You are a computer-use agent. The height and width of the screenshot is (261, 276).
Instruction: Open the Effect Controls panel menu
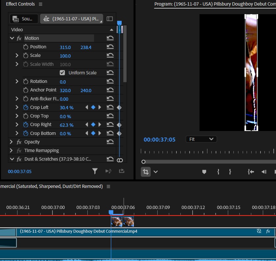(x=41, y=4)
